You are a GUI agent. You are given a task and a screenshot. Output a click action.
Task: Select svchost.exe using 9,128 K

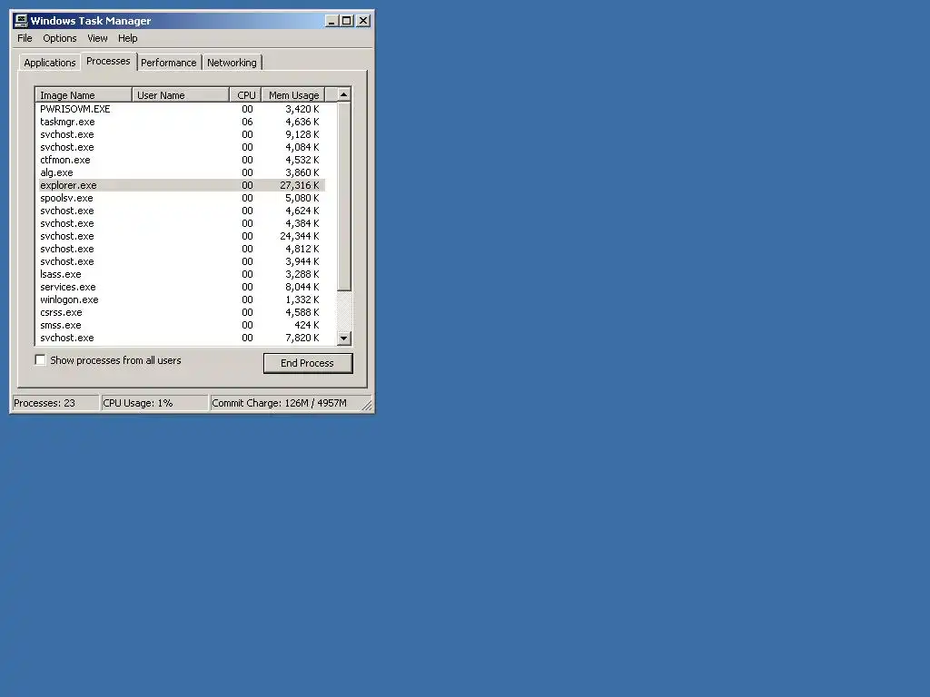182,134
